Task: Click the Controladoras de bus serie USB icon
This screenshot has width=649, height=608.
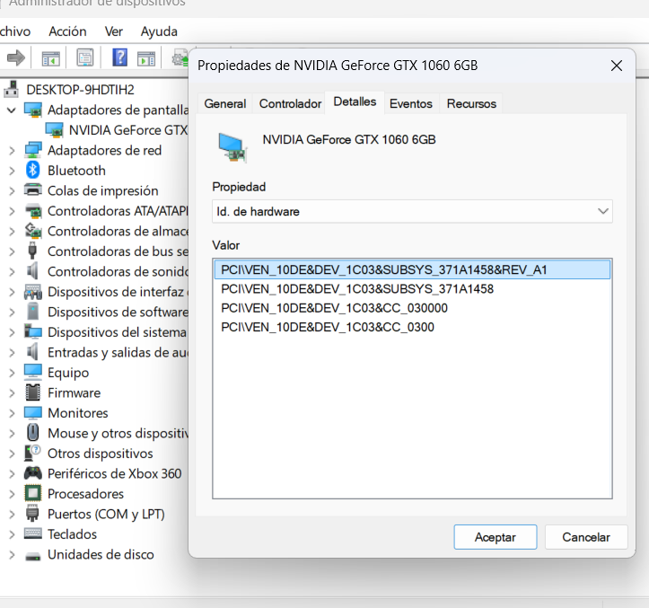Action: coord(32,251)
